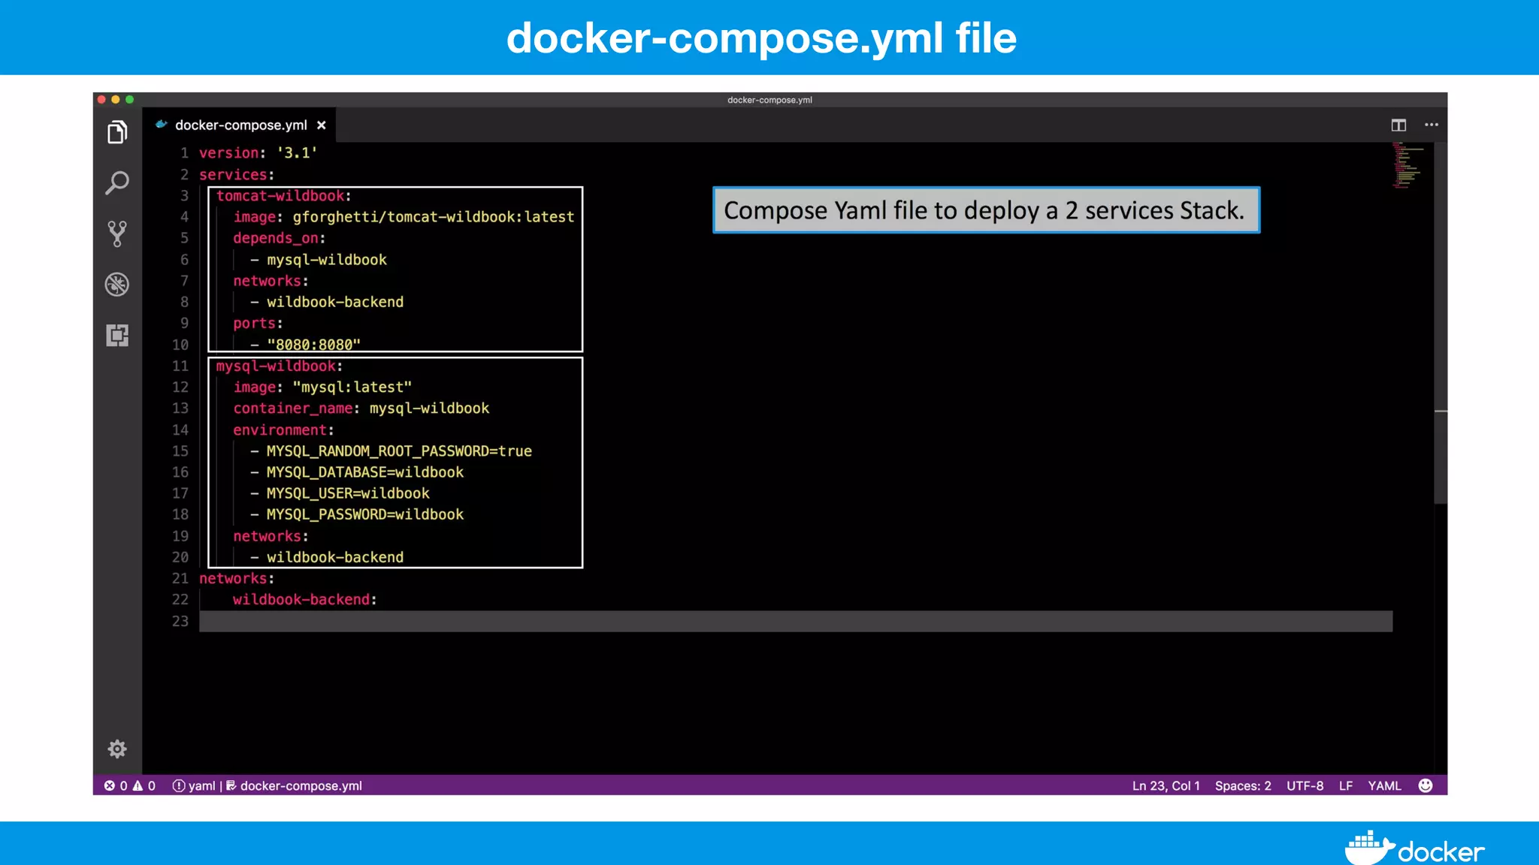Change indentation via Spaces: 2

click(1243, 785)
